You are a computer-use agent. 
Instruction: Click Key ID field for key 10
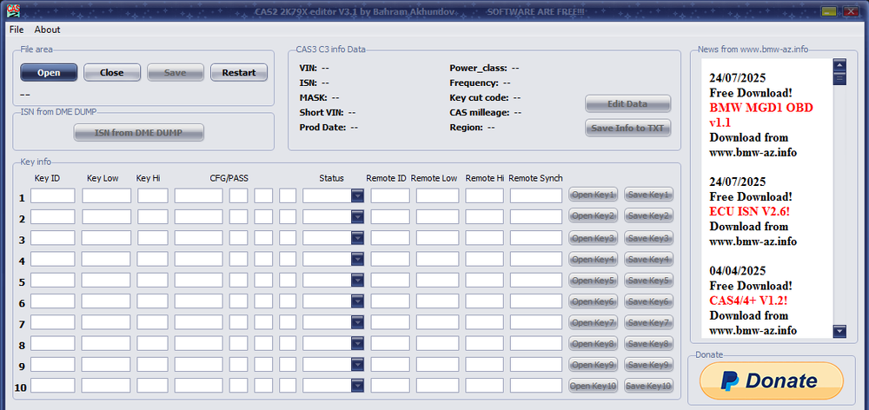click(53, 385)
